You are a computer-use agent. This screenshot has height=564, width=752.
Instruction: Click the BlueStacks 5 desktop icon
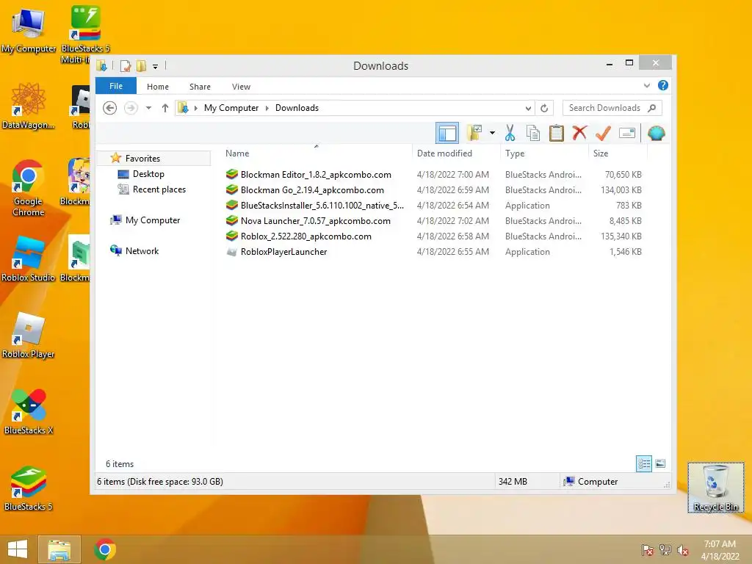[29, 488]
